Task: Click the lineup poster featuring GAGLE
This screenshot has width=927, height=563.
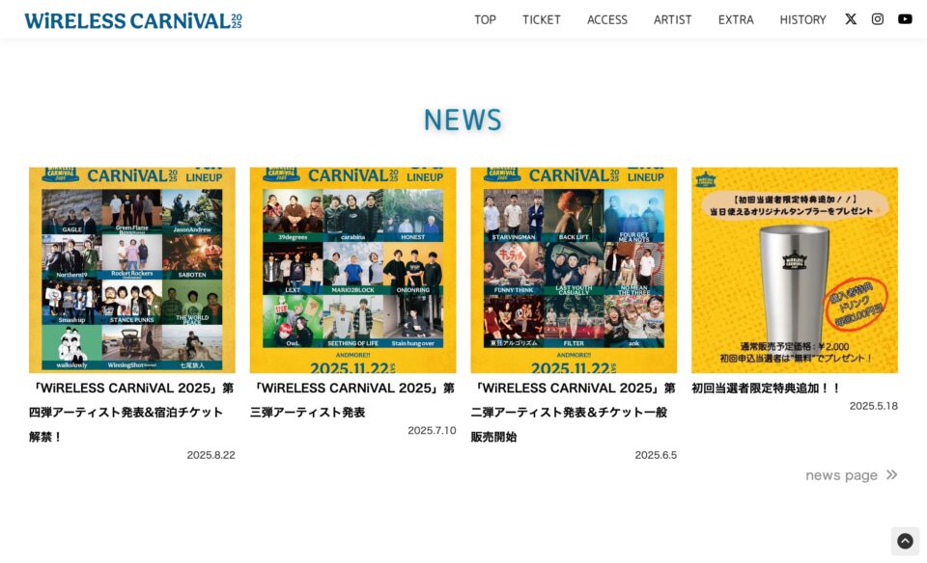Action: (x=132, y=270)
